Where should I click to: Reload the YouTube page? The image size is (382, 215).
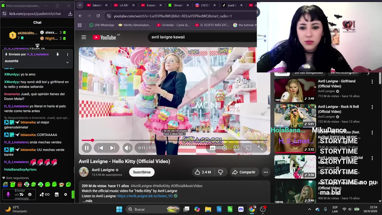tap(98, 16)
